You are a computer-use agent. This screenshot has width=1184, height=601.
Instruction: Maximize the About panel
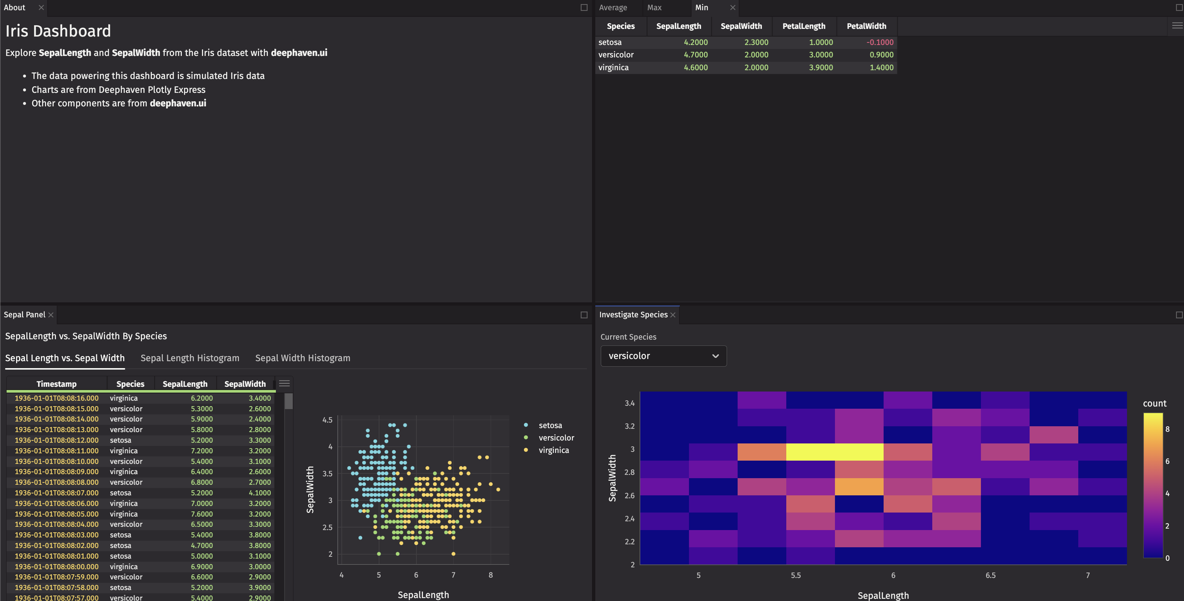click(x=584, y=7)
